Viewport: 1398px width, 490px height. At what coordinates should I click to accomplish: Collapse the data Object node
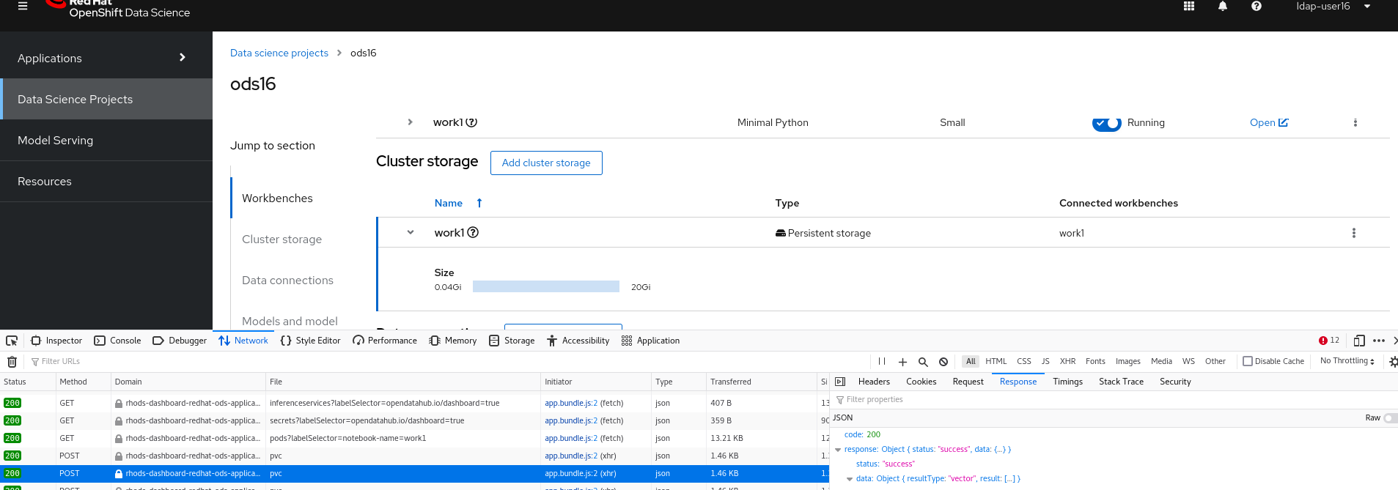(850, 479)
